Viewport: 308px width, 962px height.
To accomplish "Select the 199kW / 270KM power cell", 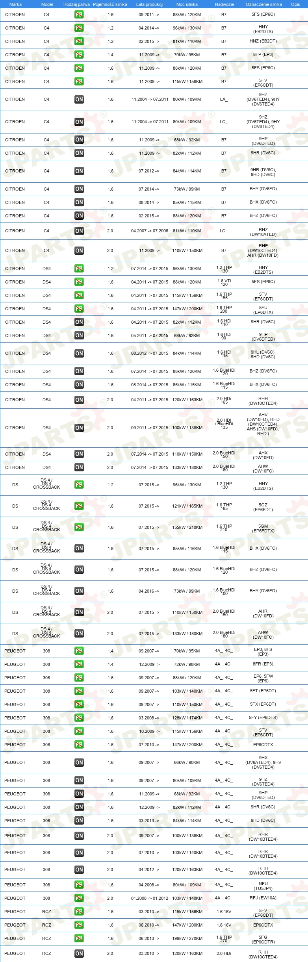I will tap(187, 938).
